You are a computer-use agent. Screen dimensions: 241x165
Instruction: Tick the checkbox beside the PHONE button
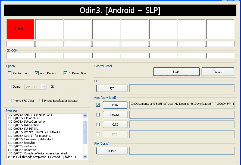[98, 115]
